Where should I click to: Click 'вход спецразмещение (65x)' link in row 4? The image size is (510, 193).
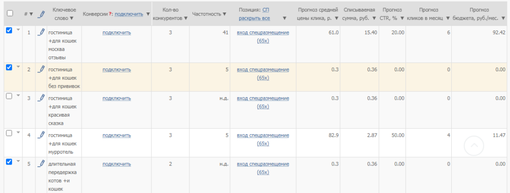[263, 139]
